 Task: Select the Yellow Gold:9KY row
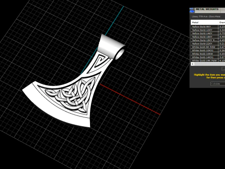point(208,27)
